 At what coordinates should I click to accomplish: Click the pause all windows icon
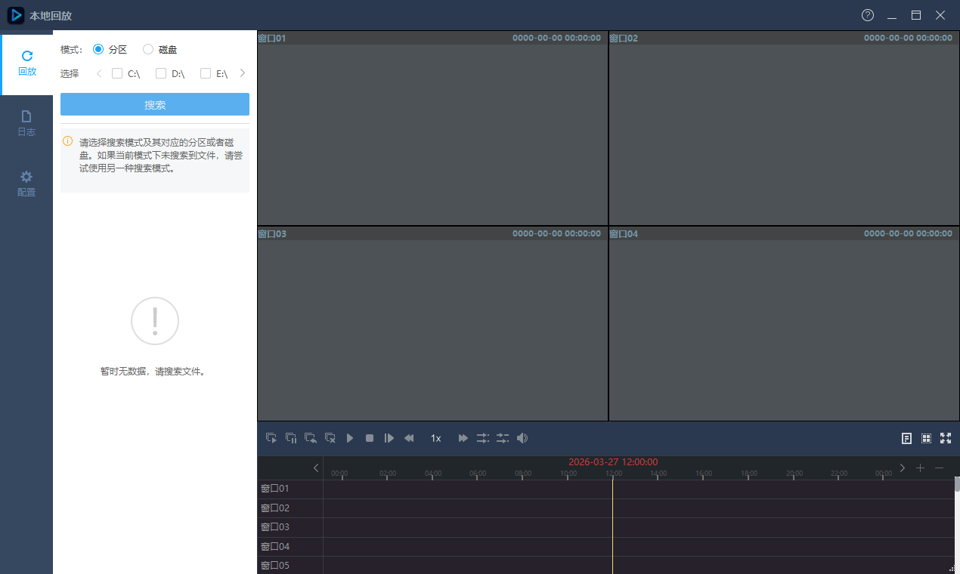click(x=290, y=438)
